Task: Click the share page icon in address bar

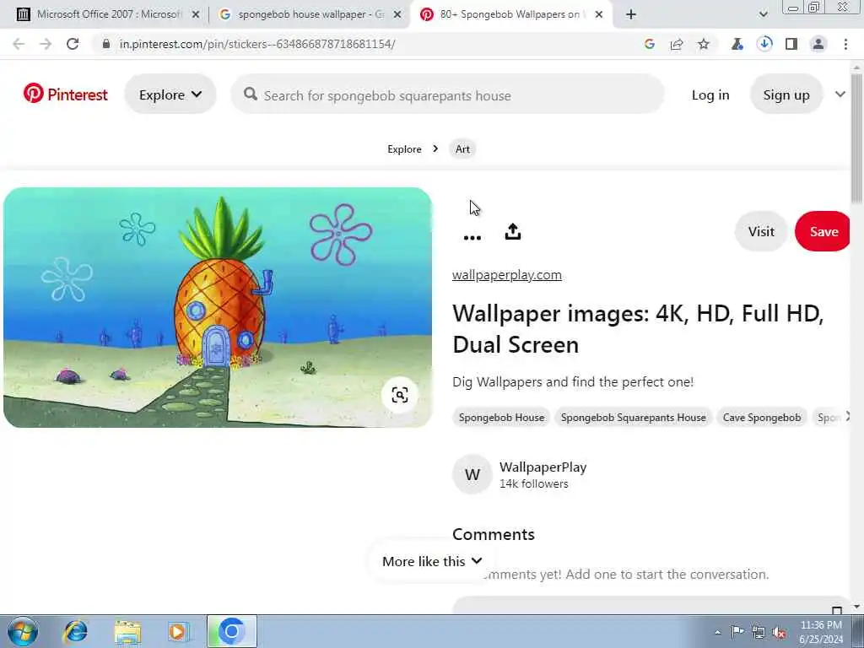Action: click(x=677, y=44)
